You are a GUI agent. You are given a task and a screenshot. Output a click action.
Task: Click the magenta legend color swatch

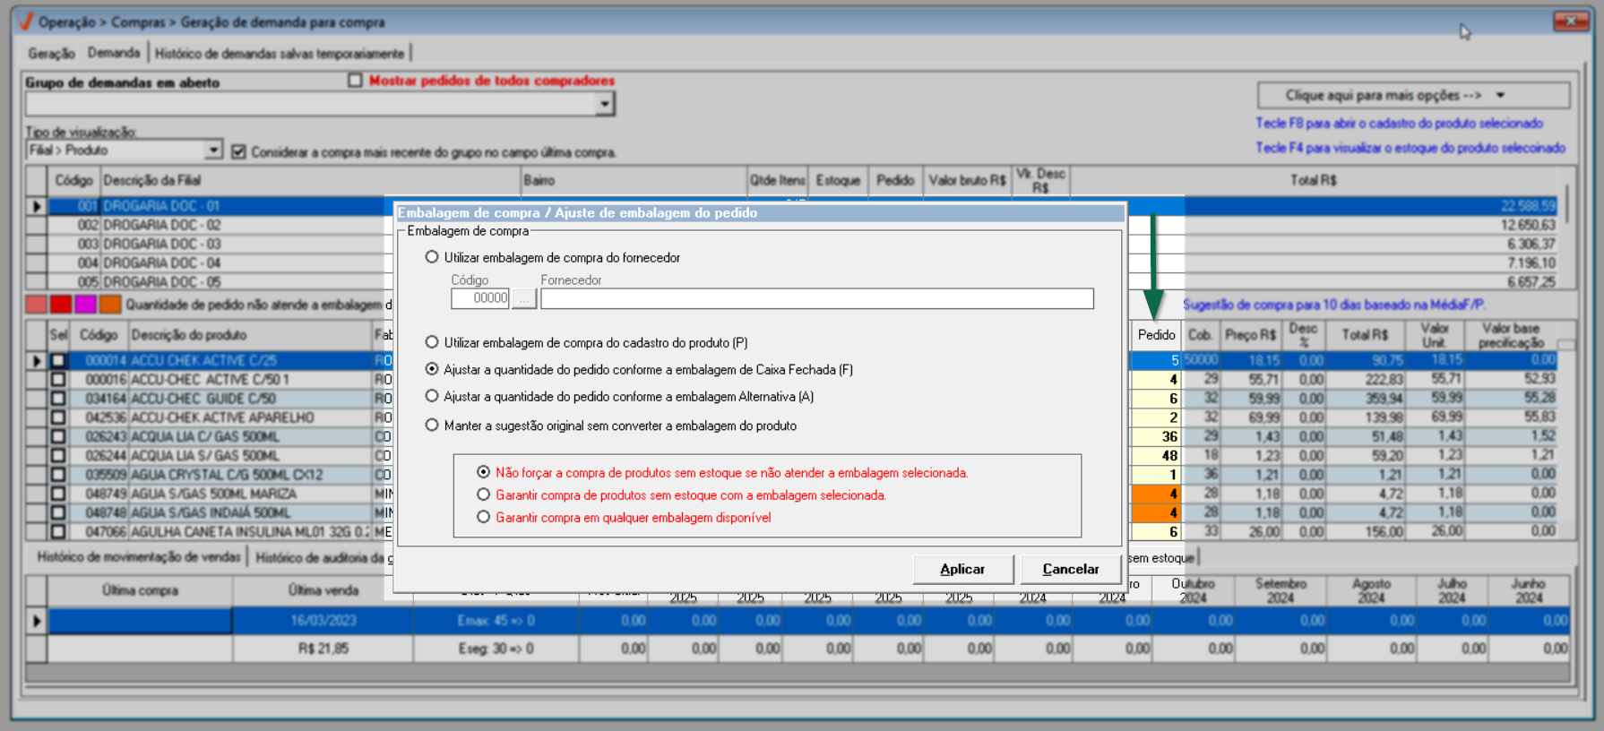tap(85, 305)
